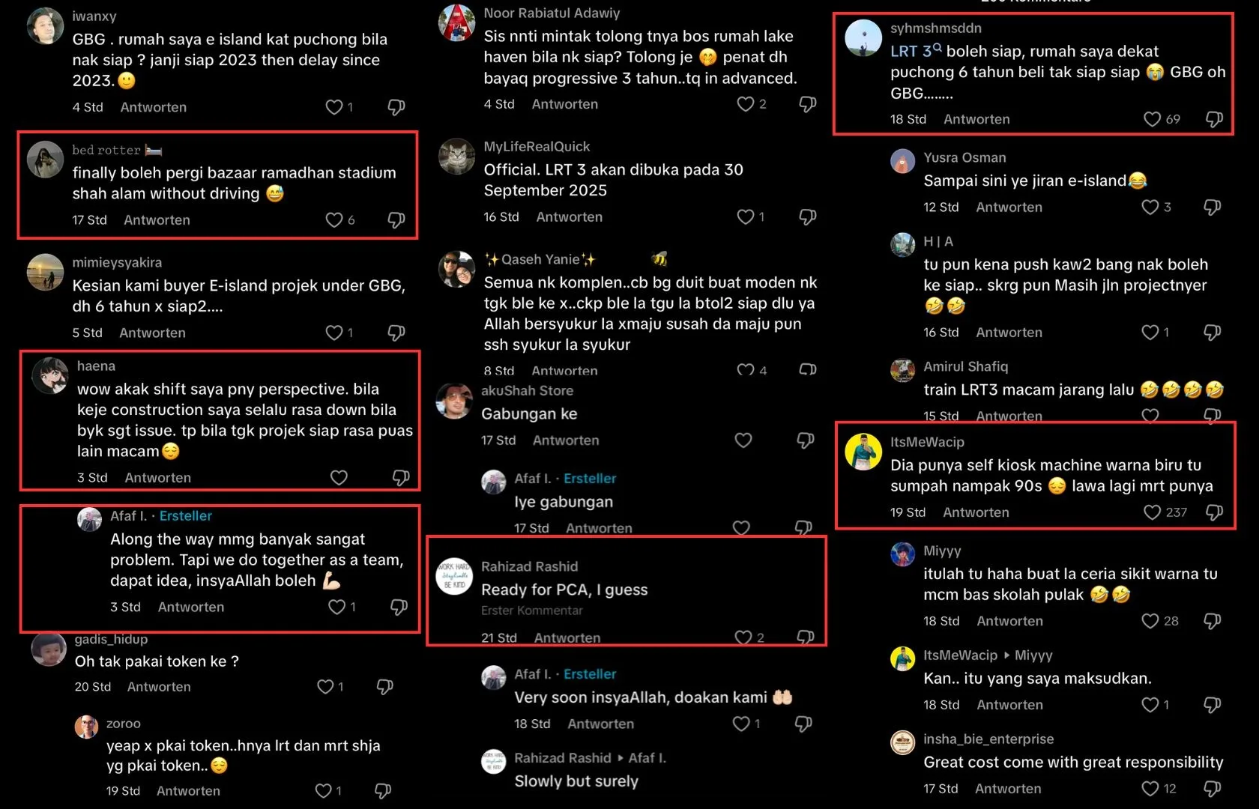Like insha_bie_enterprise's comment with 12 likes
Viewport: 1259px width, 809px height.
pyautogui.click(x=1150, y=788)
